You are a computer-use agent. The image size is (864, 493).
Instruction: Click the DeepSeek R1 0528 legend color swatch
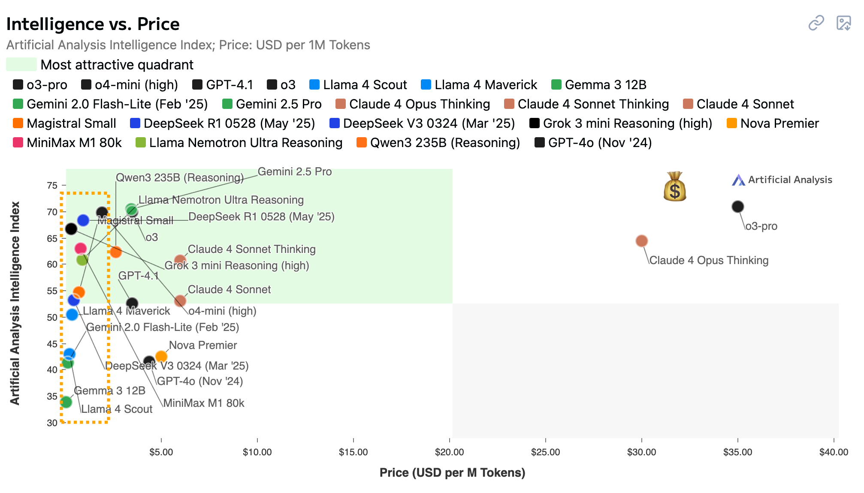pyautogui.click(x=135, y=123)
